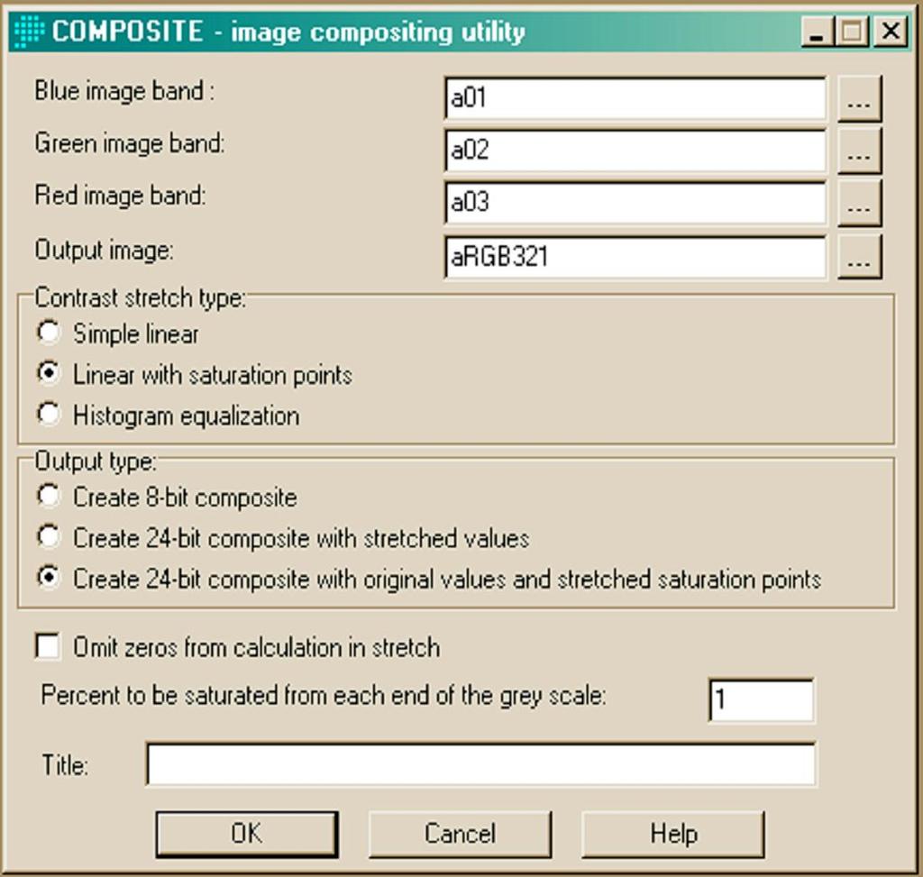
Task: Open browse button for Output image
Action: 859,257
